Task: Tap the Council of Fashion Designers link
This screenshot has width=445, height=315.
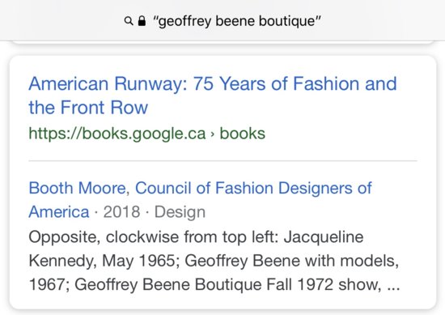Action: point(253,188)
